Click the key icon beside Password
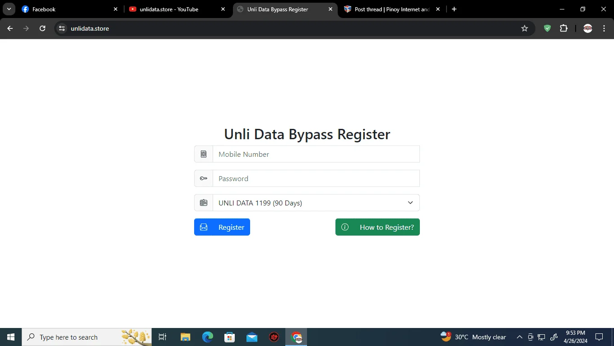Image resolution: width=614 pixels, height=346 pixels. click(204, 178)
